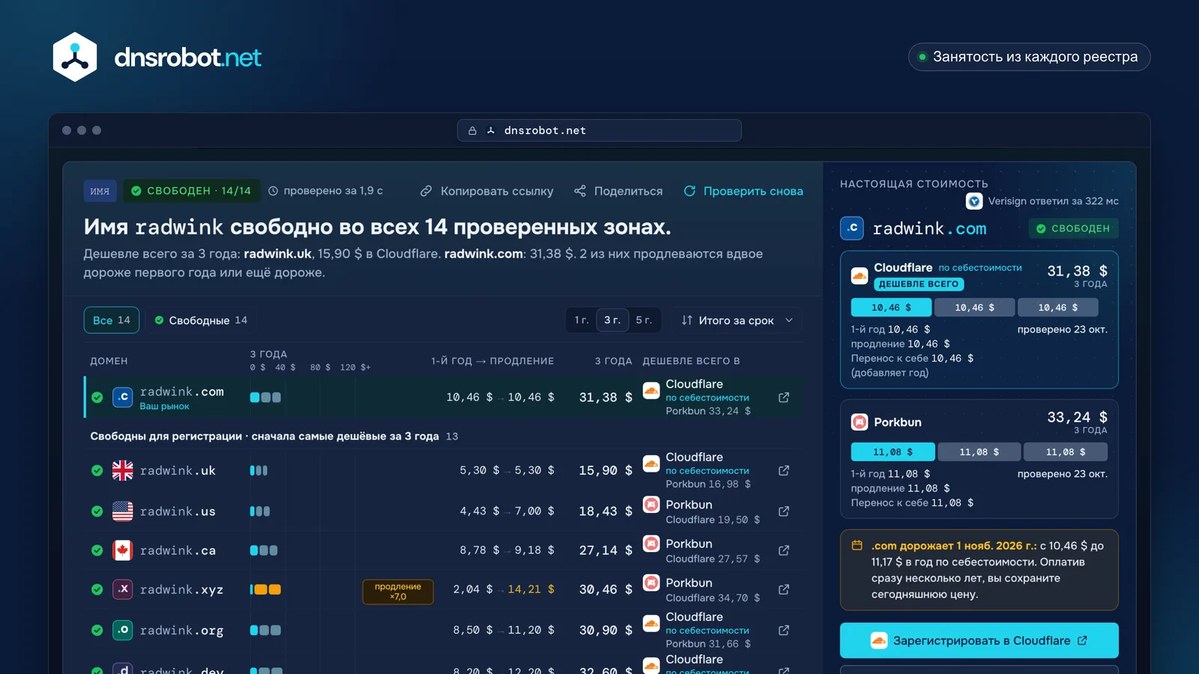Click the calendar icon in the .com price notice
This screenshot has width=1199, height=674.
click(857, 546)
